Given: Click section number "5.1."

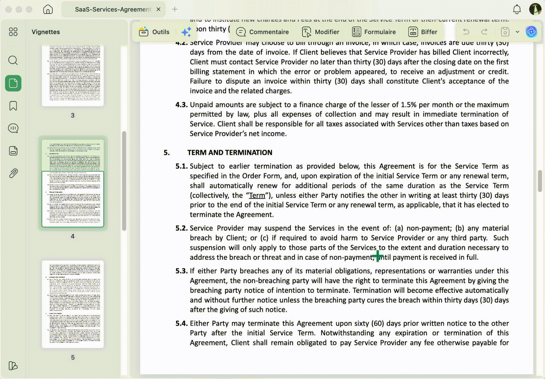Looking at the screenshot, I should tap(182, 166).
